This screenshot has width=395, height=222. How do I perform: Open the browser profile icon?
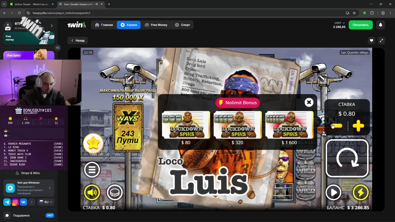tap(383, 13)
